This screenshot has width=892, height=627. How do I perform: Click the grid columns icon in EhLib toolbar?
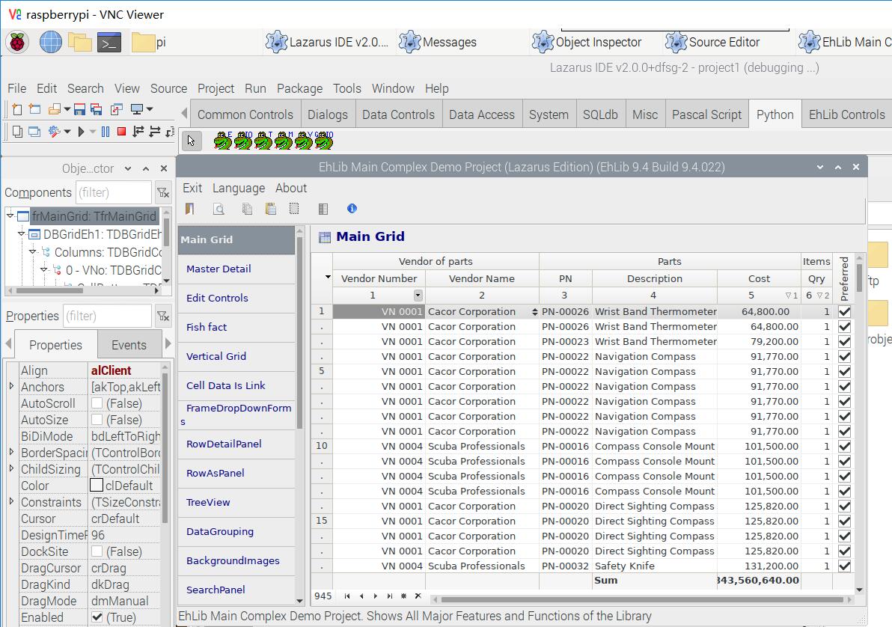[x=323, y=209]
